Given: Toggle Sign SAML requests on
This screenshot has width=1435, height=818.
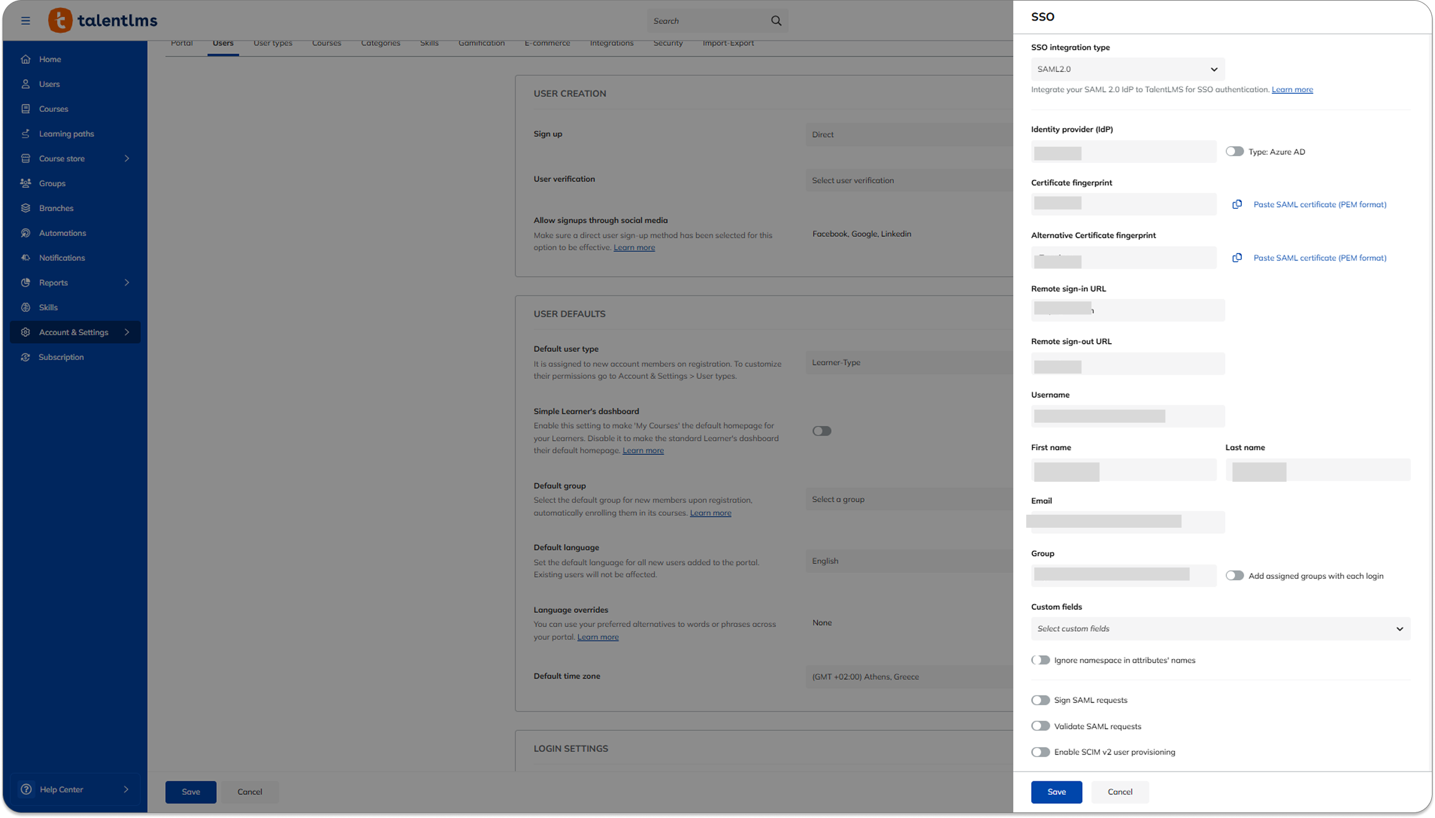Looking at the screenshot, I should click(x=1041, y=701).
